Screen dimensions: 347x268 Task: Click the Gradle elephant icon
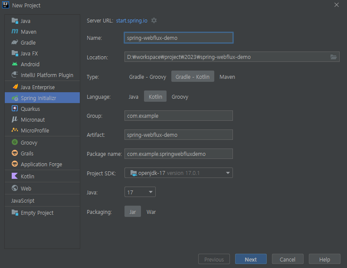coord(15,42)
